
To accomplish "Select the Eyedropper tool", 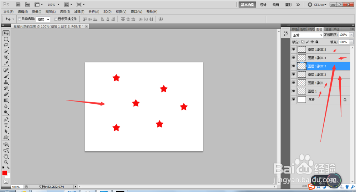I will (x=6, y=63).
